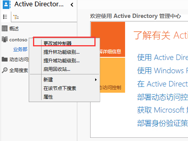Click the 全局搜索 magnifier icon
Viewport: 188px width, 141px height.
coord(5,70)
